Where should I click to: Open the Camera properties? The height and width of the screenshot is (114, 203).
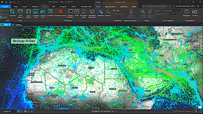195,13
